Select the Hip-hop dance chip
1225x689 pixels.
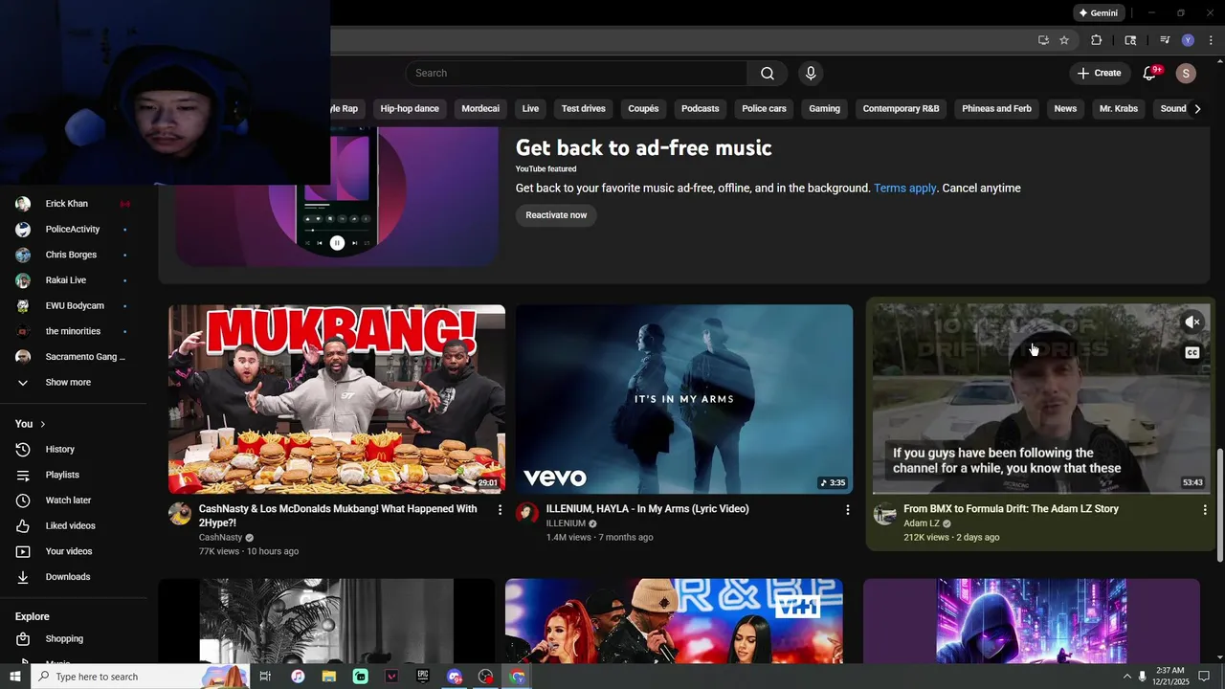coord(410,109)
